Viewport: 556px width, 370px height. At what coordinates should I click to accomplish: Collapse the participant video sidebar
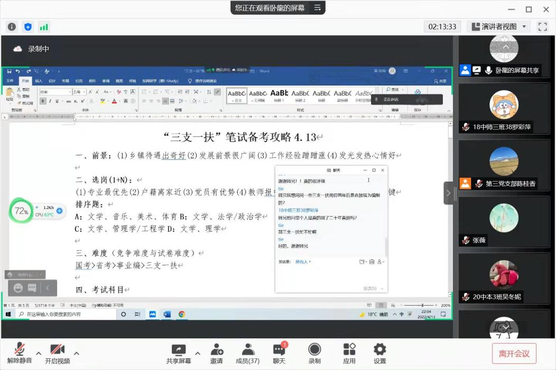(x=448, y=193)
